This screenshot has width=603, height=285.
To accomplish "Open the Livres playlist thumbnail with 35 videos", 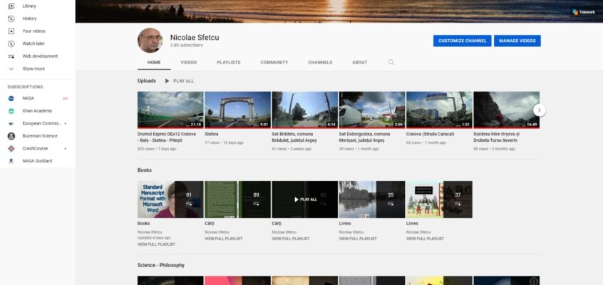I will [x=372, y=199].
